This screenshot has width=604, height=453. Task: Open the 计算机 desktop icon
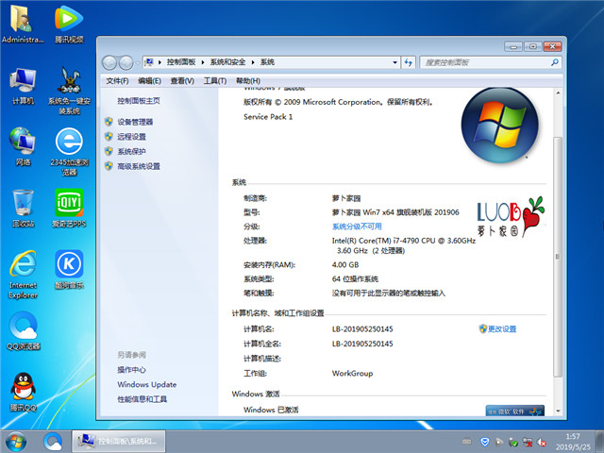pos(23,86)
